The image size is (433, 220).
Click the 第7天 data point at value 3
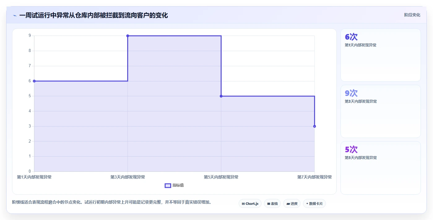point(314,126)
